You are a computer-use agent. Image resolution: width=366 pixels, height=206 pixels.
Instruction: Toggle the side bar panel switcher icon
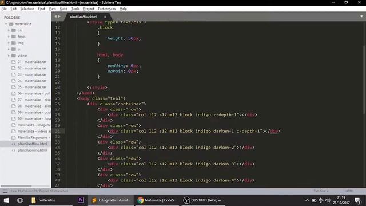(5, 191)
